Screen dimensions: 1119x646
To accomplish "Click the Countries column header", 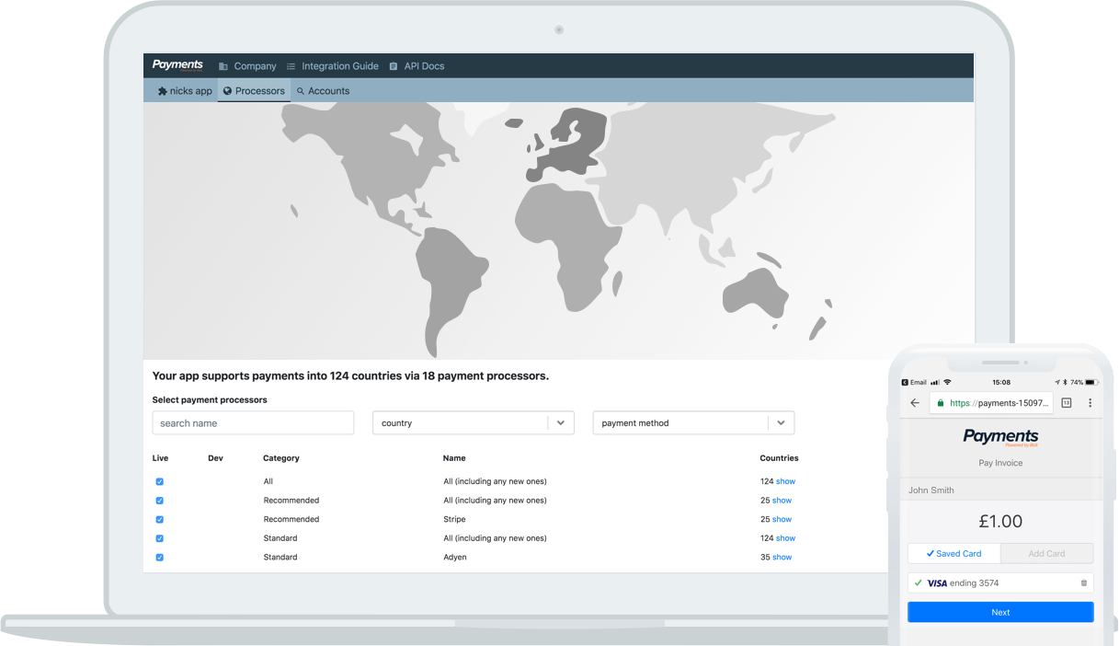I will [x=779, y=458].
